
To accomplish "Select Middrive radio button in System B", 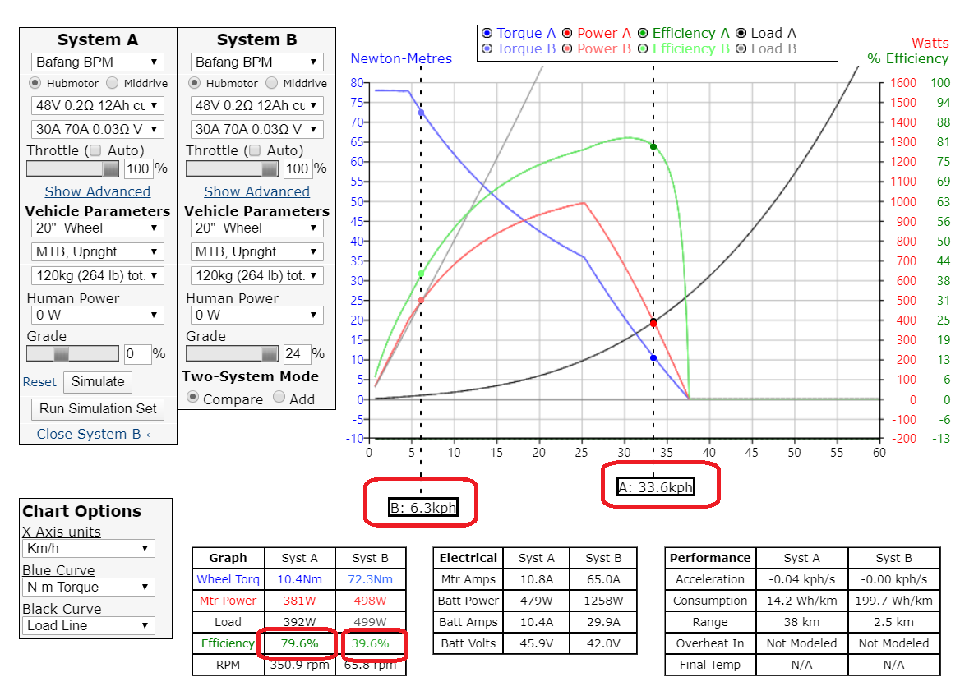I will point(272,83).
